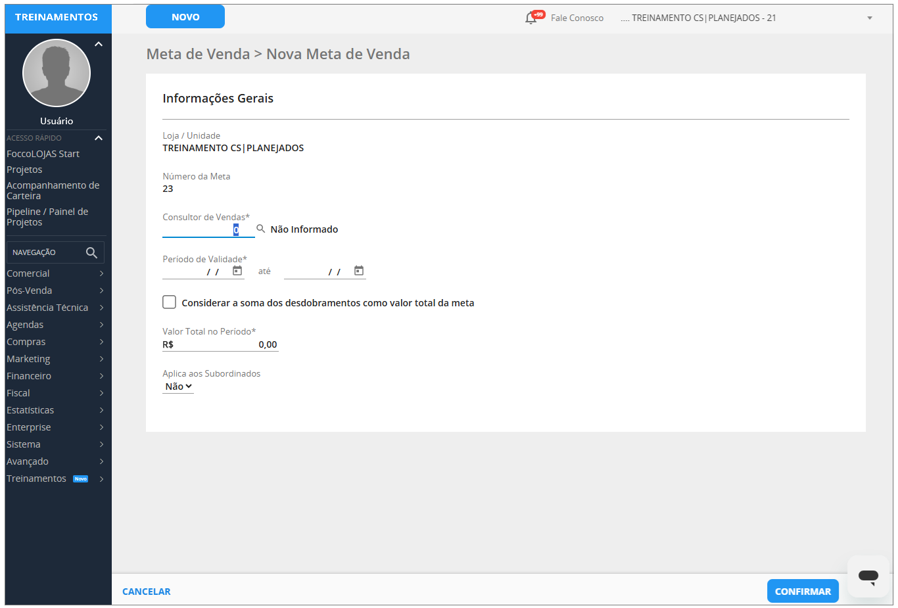Expand the Financeiro menu
This screenshot has height=608, width=898.
click(x=55, y=376)
